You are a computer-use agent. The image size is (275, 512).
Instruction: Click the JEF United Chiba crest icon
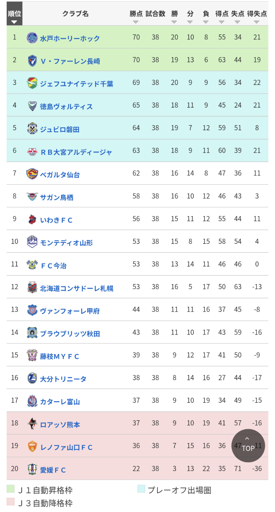click(32, 83)
